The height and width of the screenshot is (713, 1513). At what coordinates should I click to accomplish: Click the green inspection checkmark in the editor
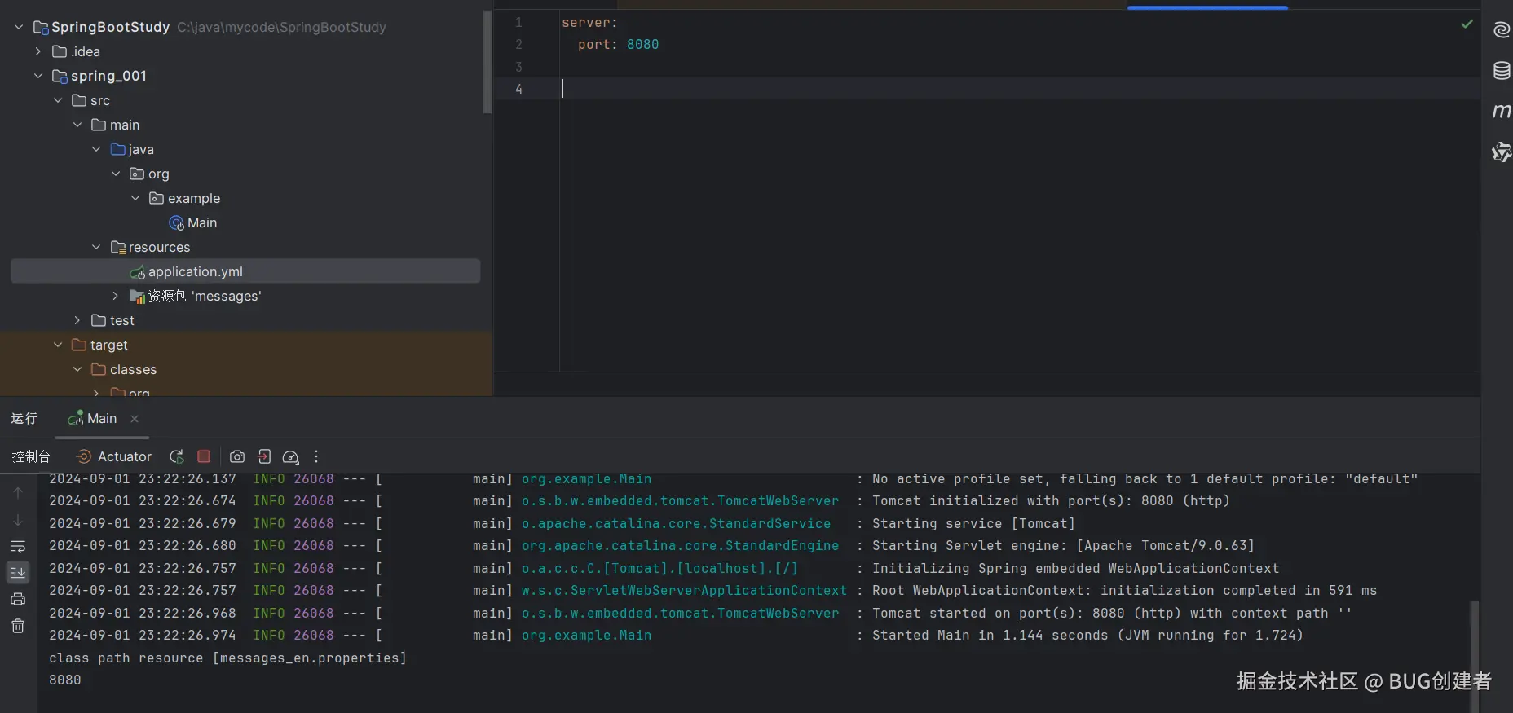(1467, 24)
